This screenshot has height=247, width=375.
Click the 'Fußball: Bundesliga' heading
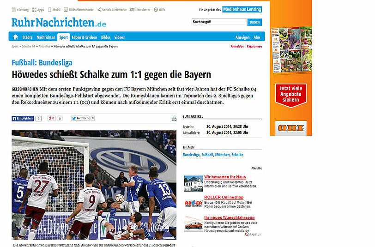click(x=42, y=63)
